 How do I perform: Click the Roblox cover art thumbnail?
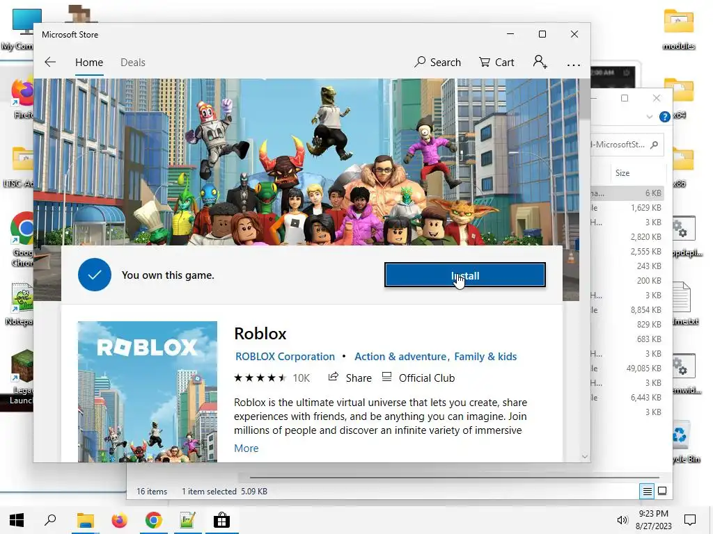[x=148, y=391]
